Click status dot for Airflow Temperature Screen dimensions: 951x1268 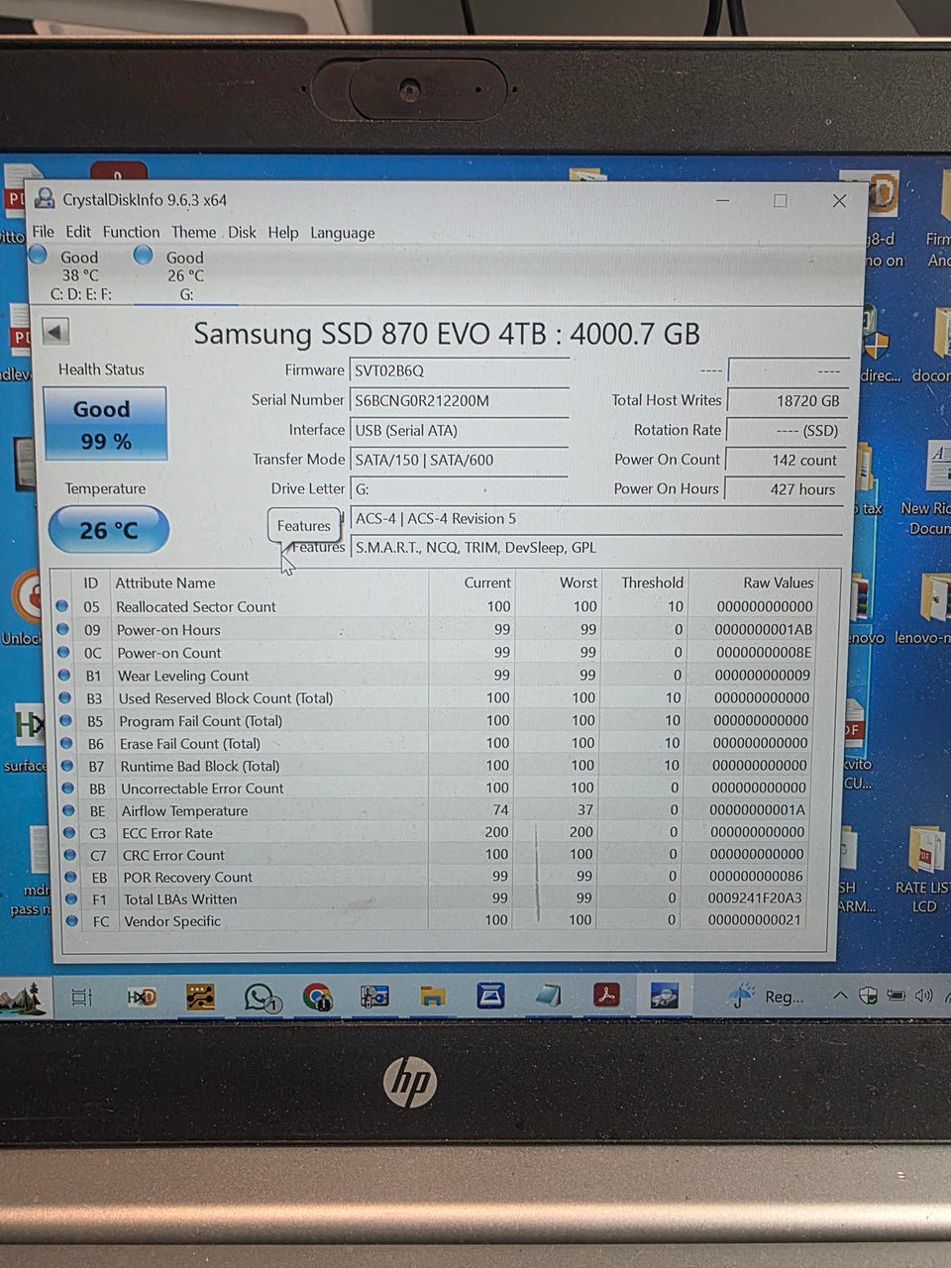pos(69,810)
